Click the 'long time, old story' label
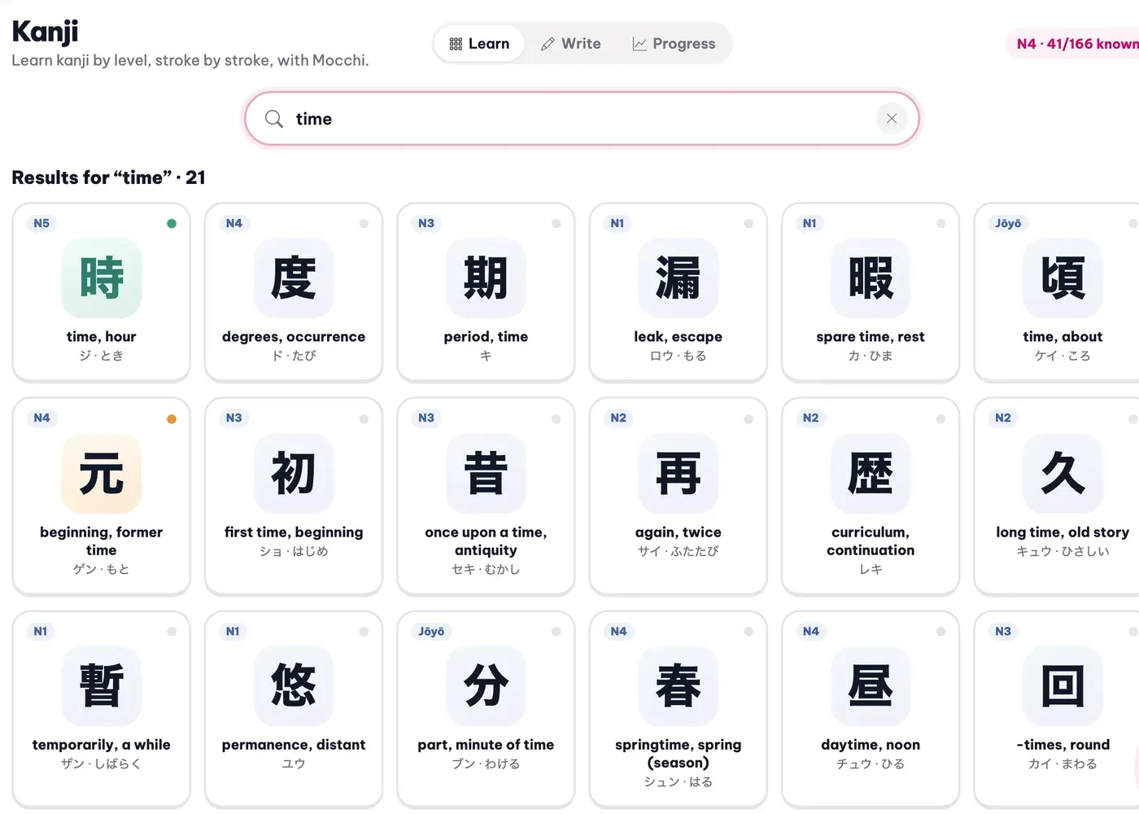The image size is (1139, 814). click(1063, 532)
